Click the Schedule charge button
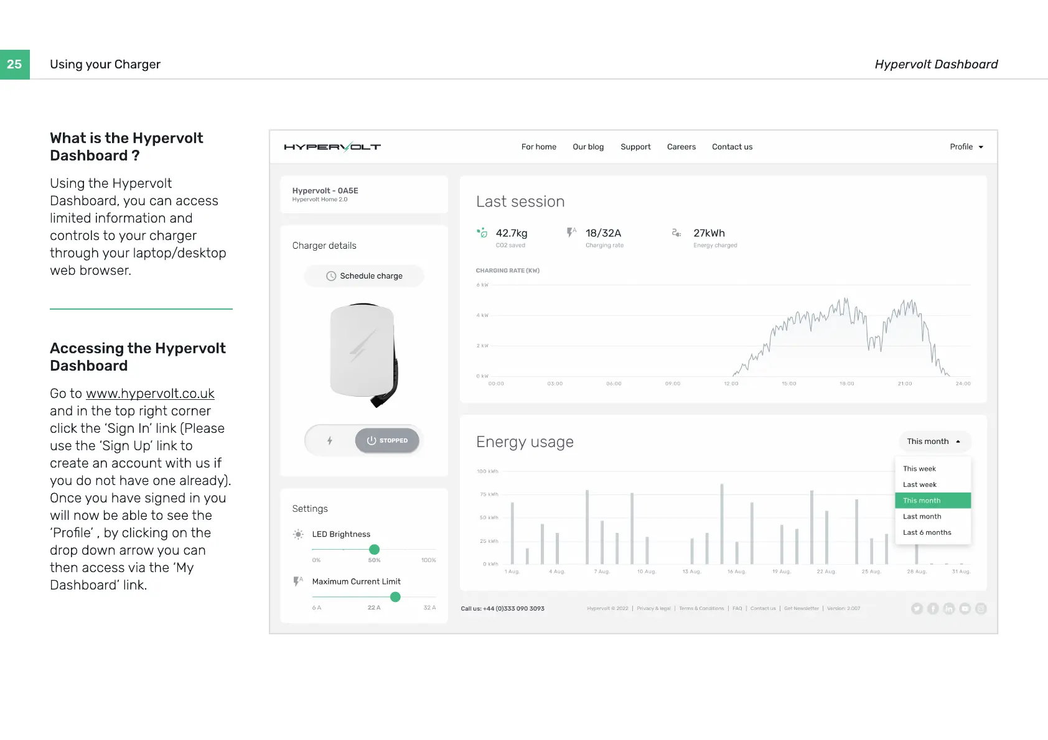Screen dimensions: 1048x740 click(364, 276)
